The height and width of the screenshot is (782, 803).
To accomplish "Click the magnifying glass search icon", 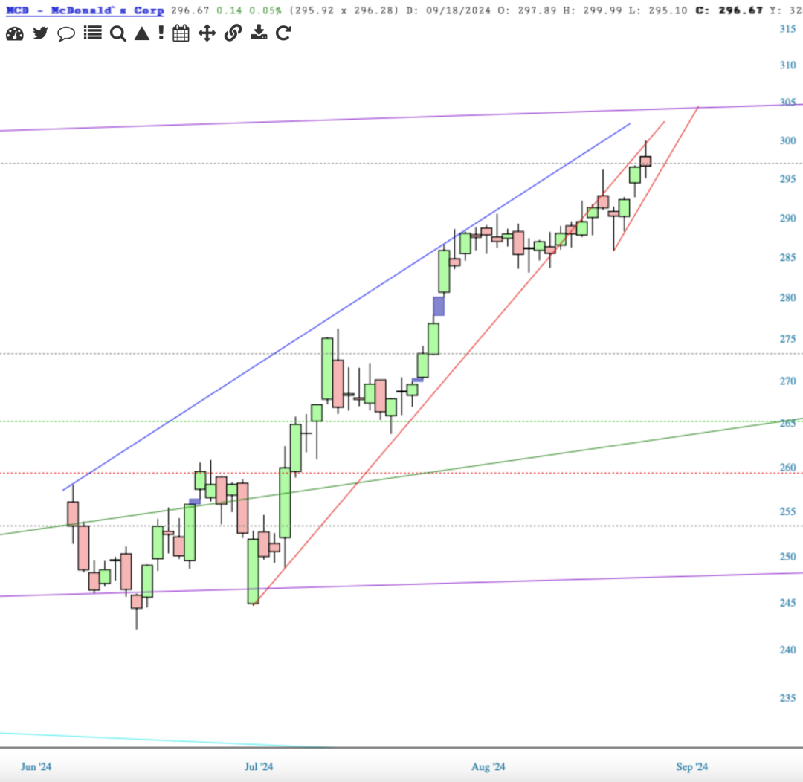I will [117, 33].
